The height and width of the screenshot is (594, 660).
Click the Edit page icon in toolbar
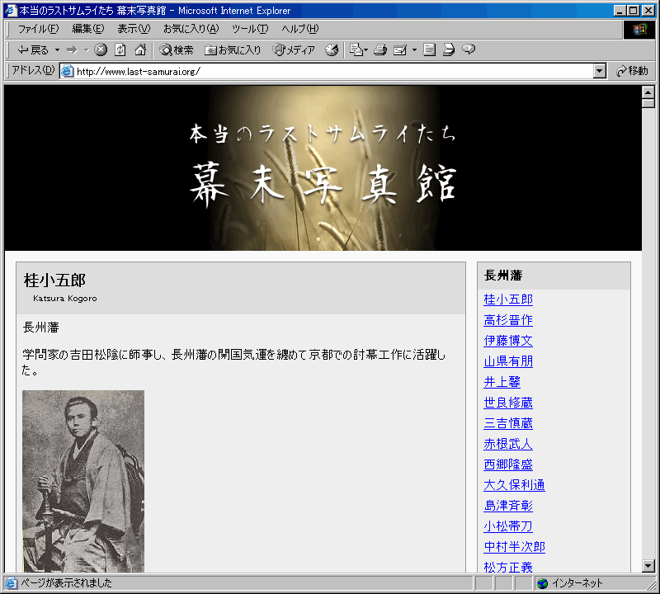[400, 50]
